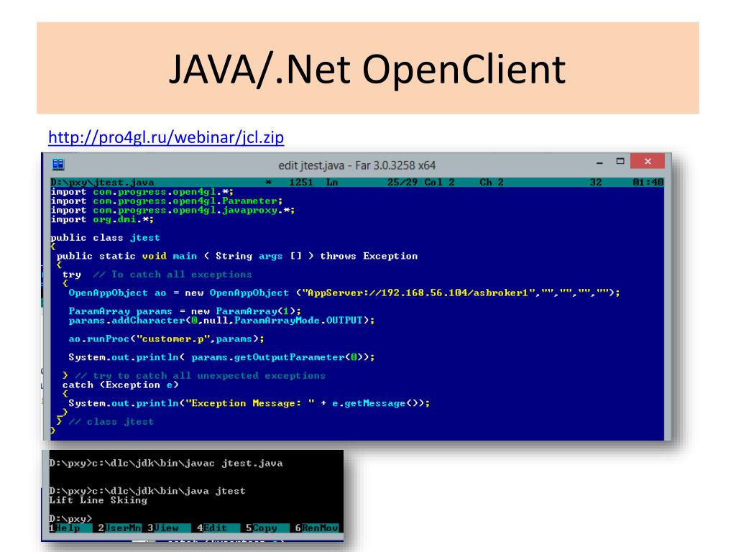Minimize the Far editor window

599,162
